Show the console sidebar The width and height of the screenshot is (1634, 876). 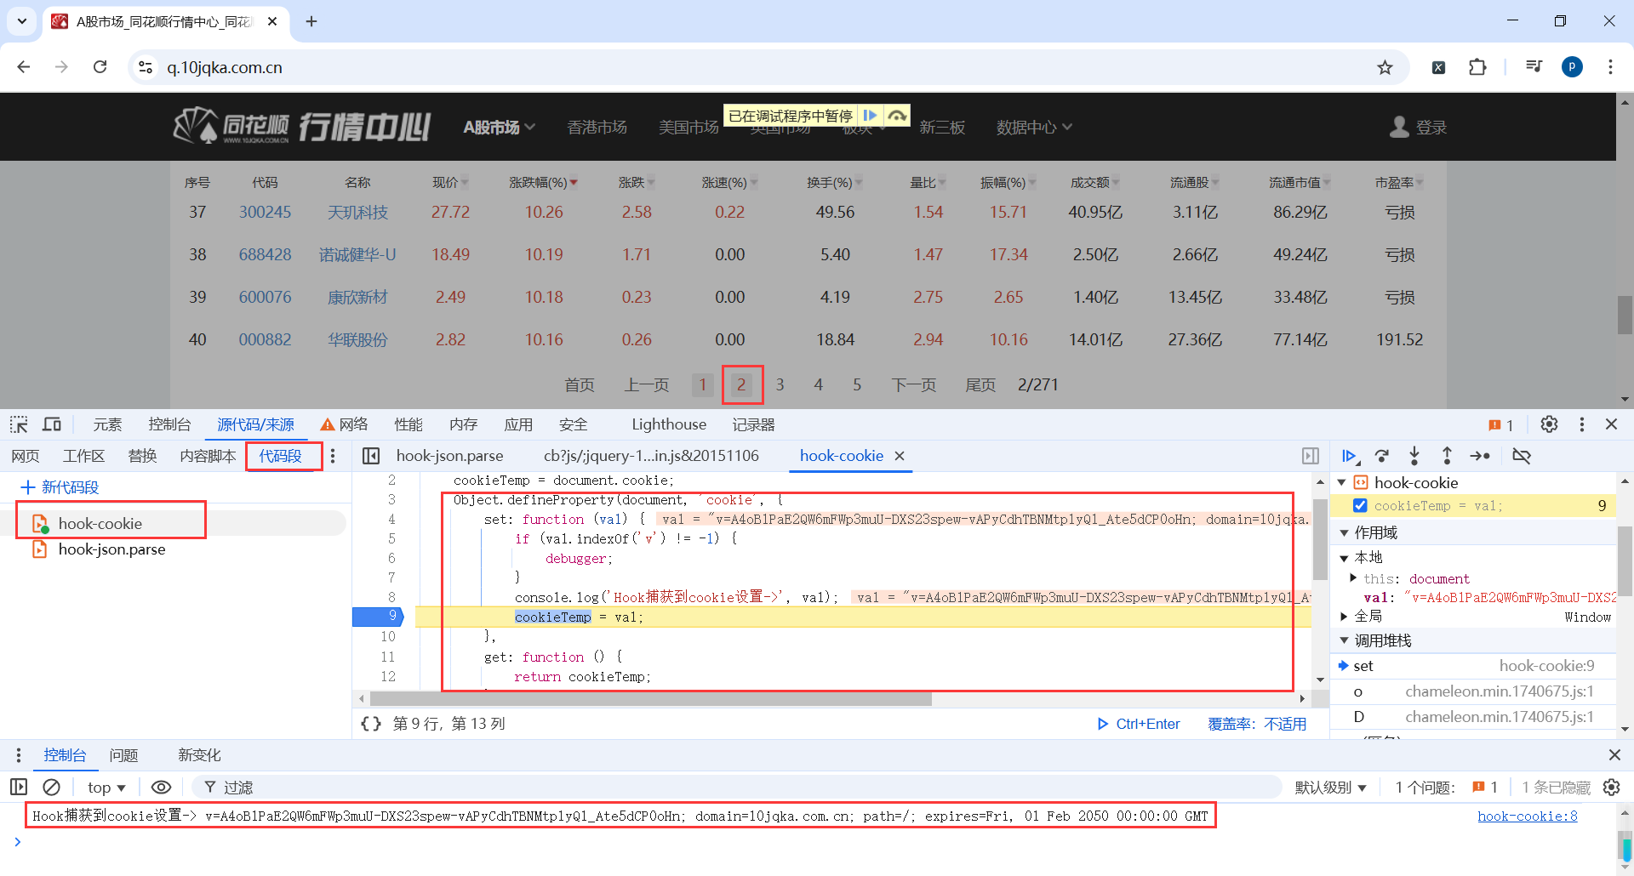click(19, 788)
